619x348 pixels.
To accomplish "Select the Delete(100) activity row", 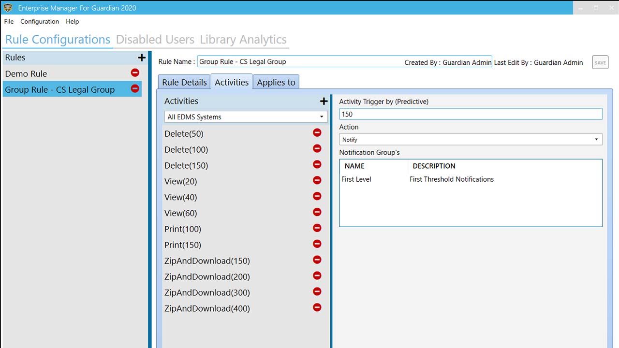I will coord(245,149).
